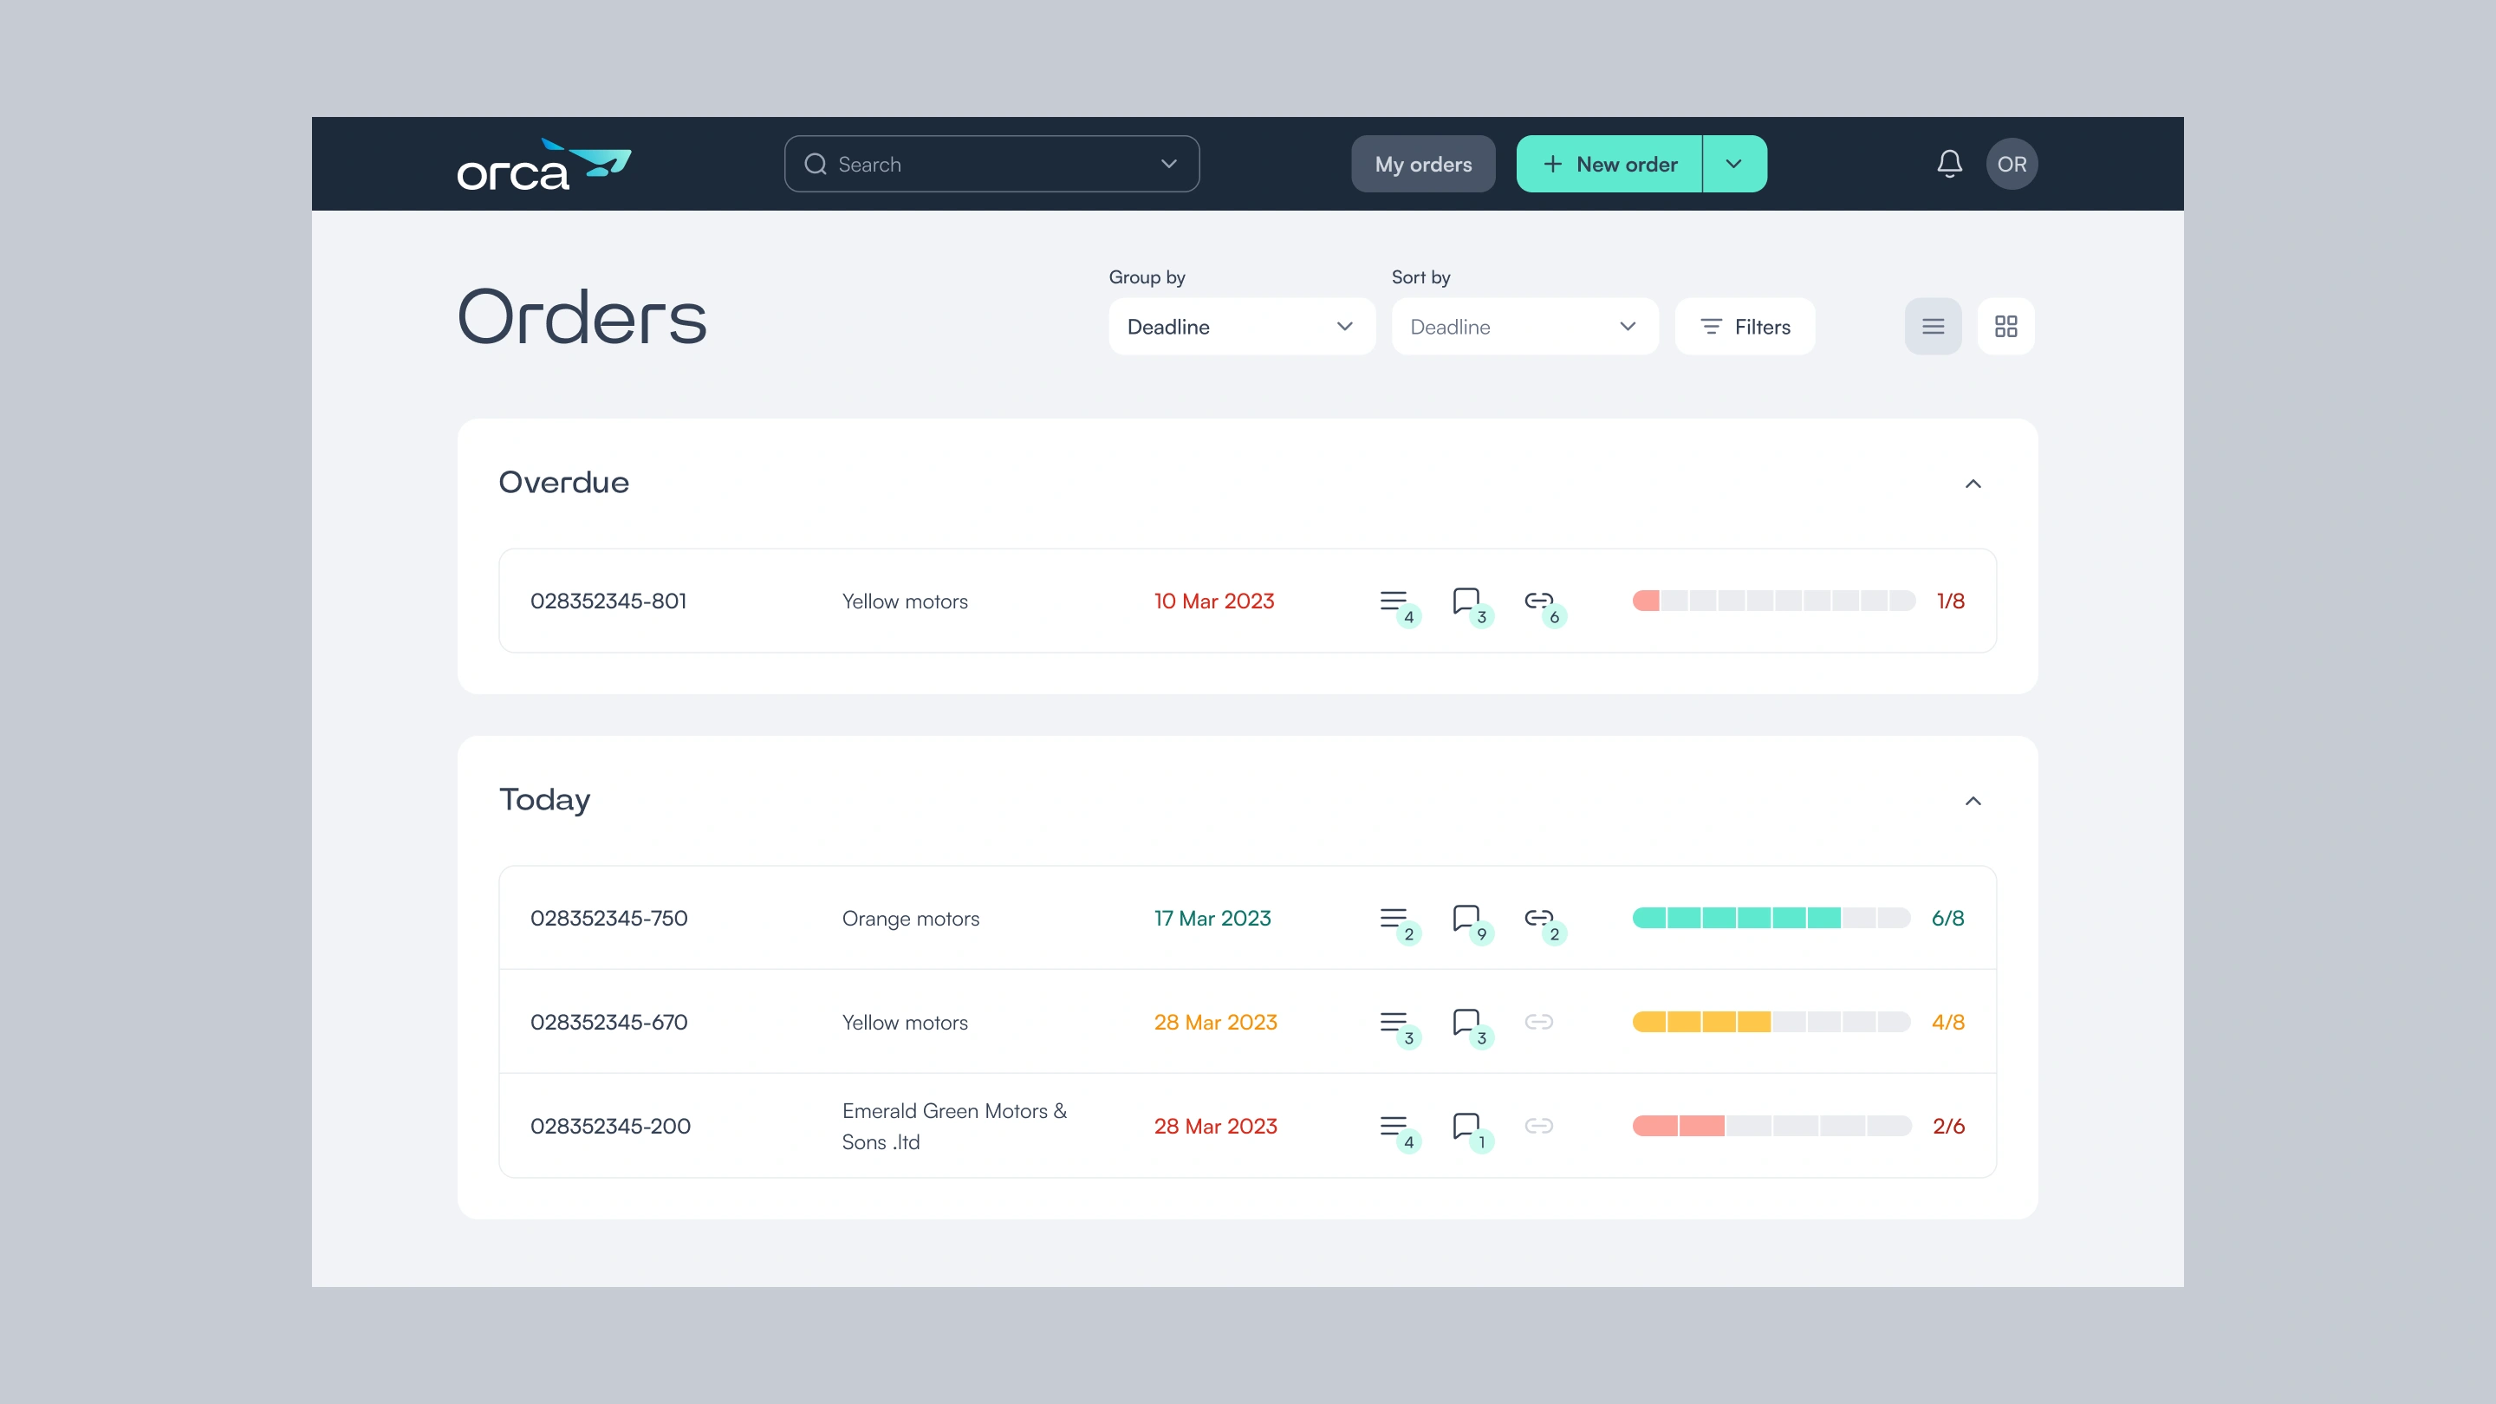Open comments on Emerald Green Motors order
The height and width of the screenshot is (1404, 2496).
point(1467,1126)
